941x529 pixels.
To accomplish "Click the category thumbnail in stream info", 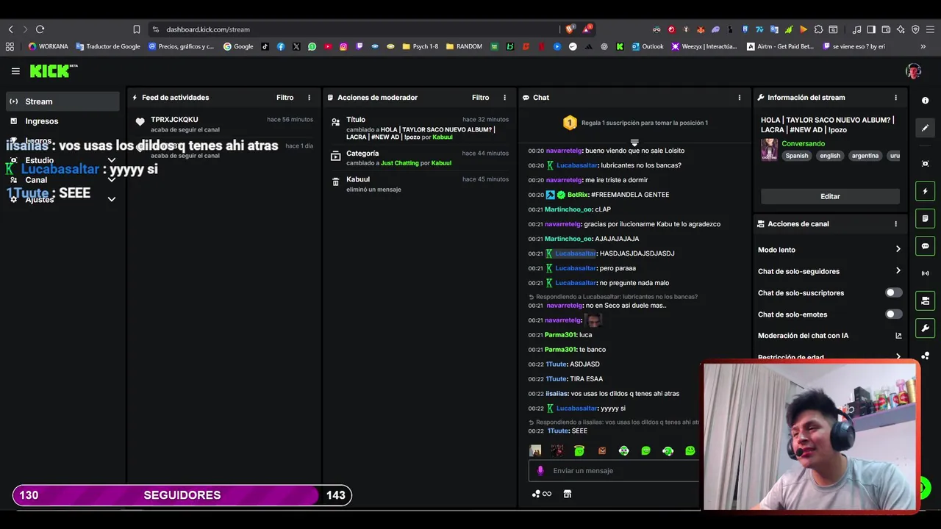I will pos(769,149).
